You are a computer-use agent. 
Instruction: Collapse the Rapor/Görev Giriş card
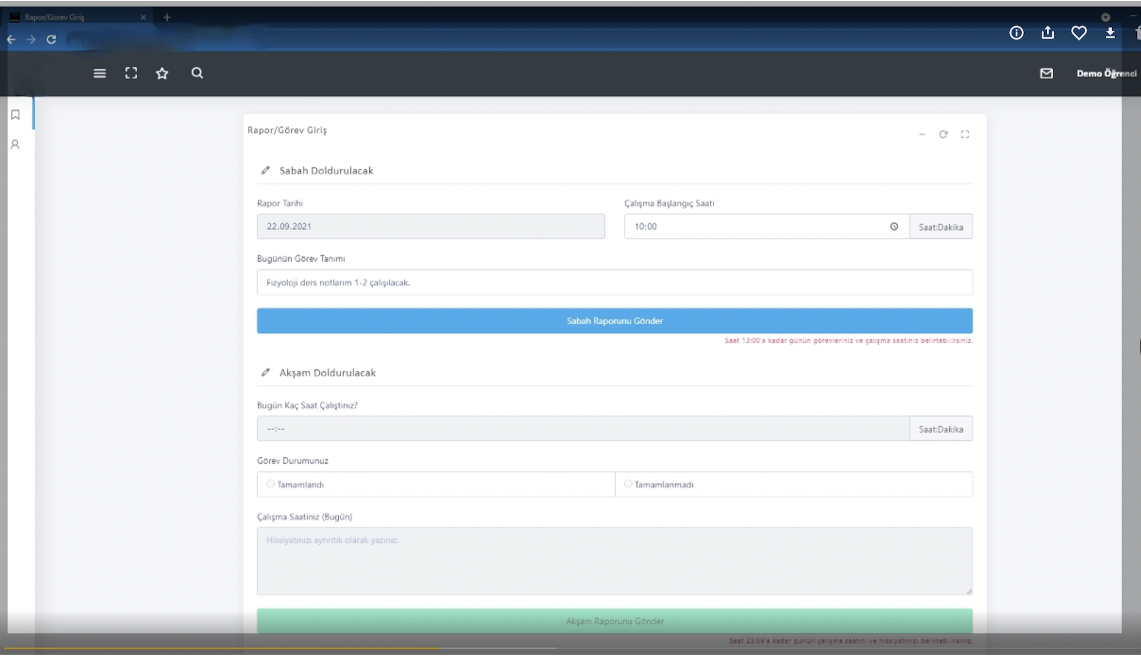pos(922,135)
